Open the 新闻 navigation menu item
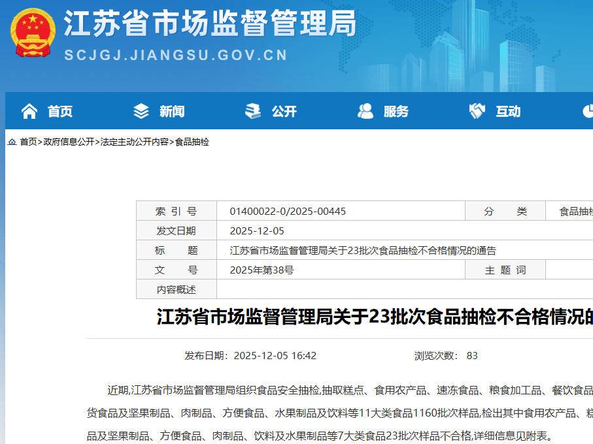Viewport: 593px width, 444px height. (x=172, y=112)
